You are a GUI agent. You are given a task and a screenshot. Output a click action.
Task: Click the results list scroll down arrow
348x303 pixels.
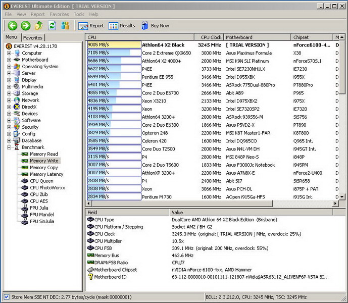pos(342,196)
